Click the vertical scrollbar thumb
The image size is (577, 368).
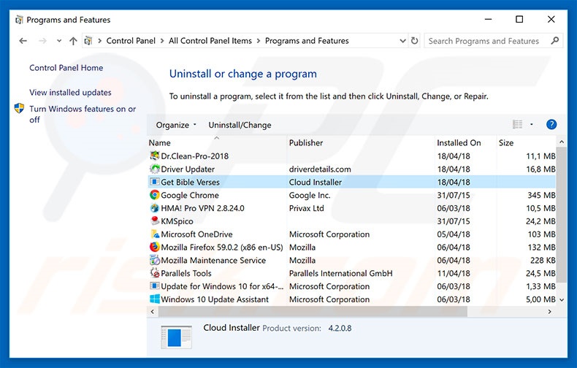562,215
